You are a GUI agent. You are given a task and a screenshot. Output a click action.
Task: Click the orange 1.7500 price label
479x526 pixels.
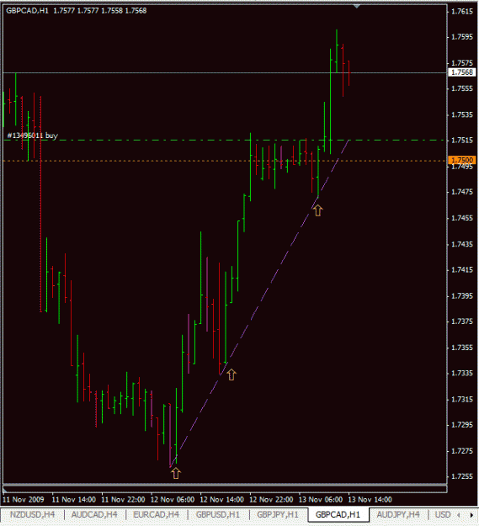462,160
